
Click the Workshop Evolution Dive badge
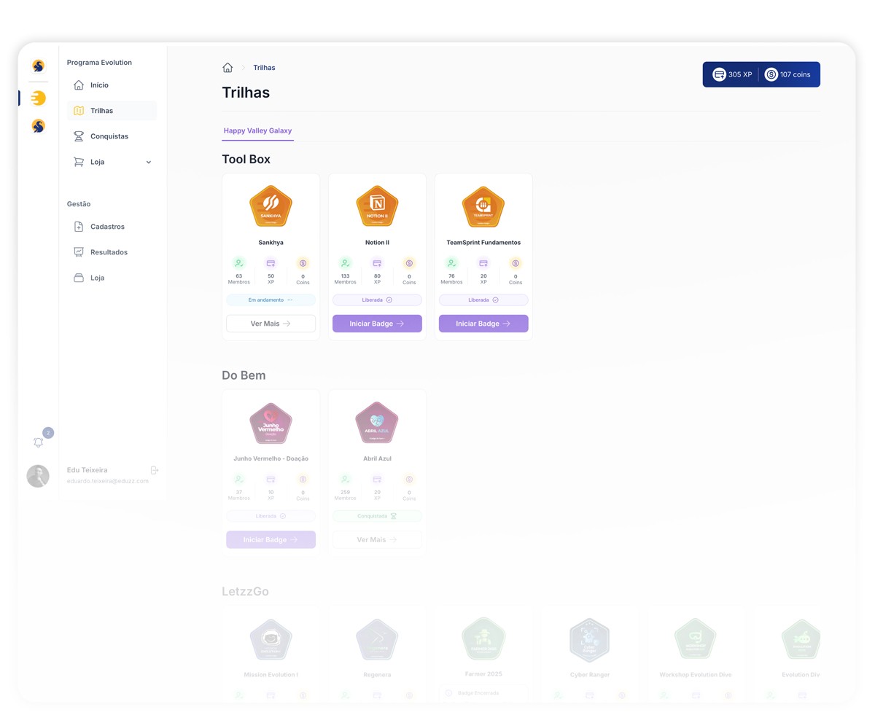coord(695,639)
